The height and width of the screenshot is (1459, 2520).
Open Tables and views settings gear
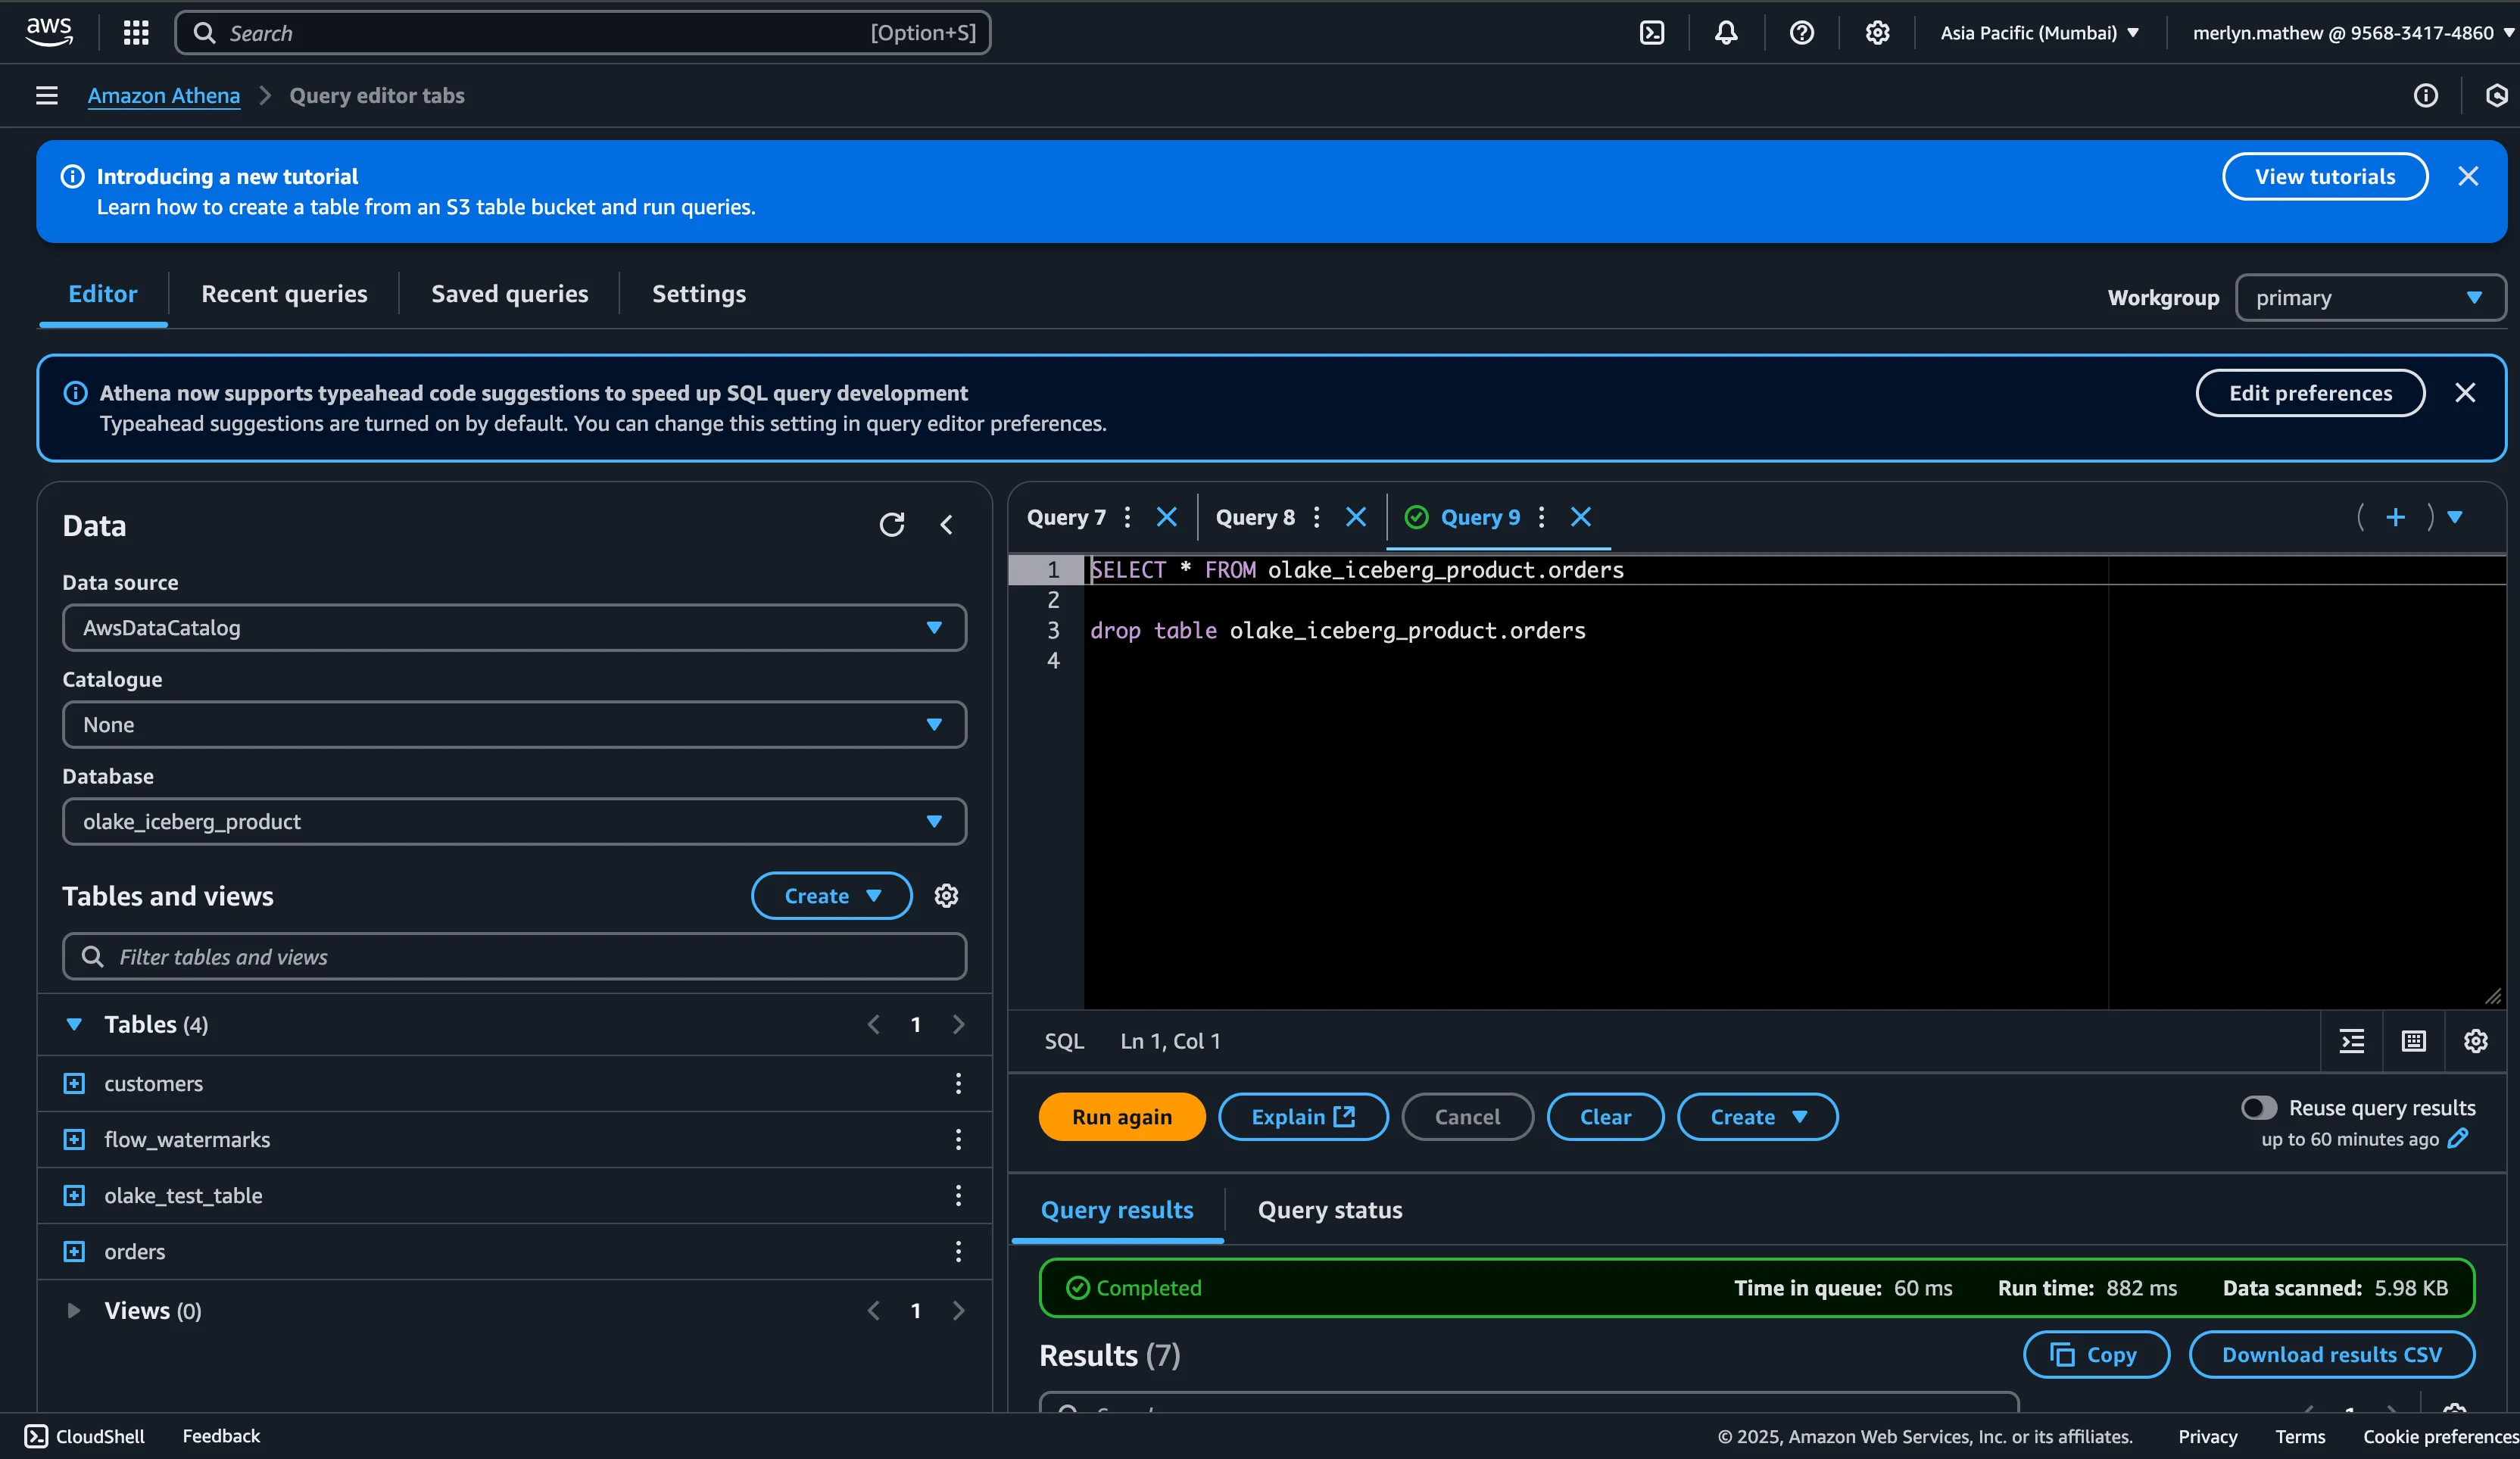[946, 896]
